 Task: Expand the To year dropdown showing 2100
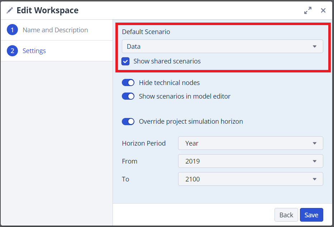point(250,179)
